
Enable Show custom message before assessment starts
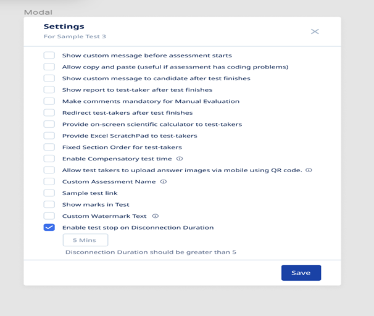[x=49, y=56]
